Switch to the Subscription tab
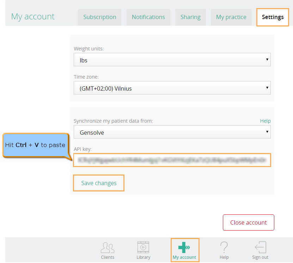Viewport: 293px width, 263px height. [99, 17]
